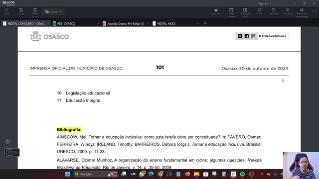Viewport: 319px width, 179px height.
Task: Click page number 101 in the header
Action: [160, 68]
